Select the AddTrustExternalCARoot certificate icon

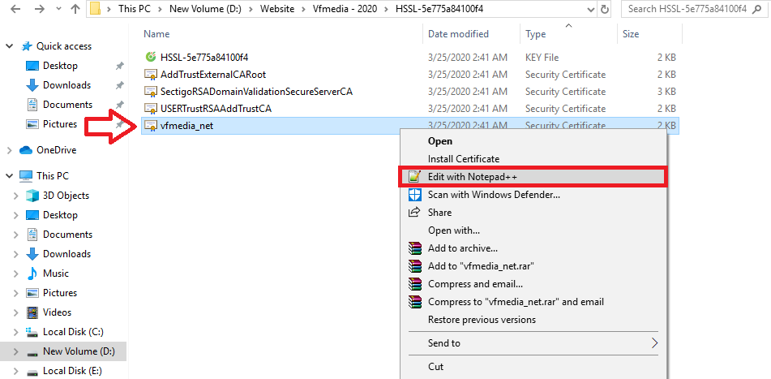coord(151,75)
